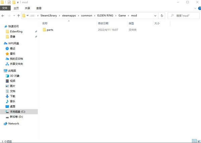Sort by 名称 column header
The height and width of the screenshot is (143, 201).
(x=45, y=23)
